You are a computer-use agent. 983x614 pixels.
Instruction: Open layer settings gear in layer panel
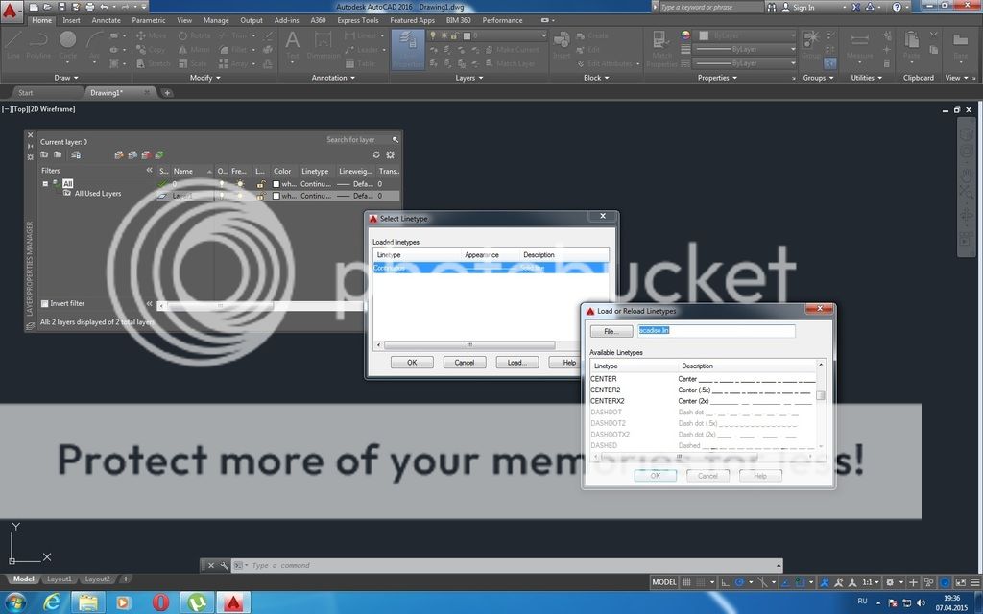coord(390,154)
